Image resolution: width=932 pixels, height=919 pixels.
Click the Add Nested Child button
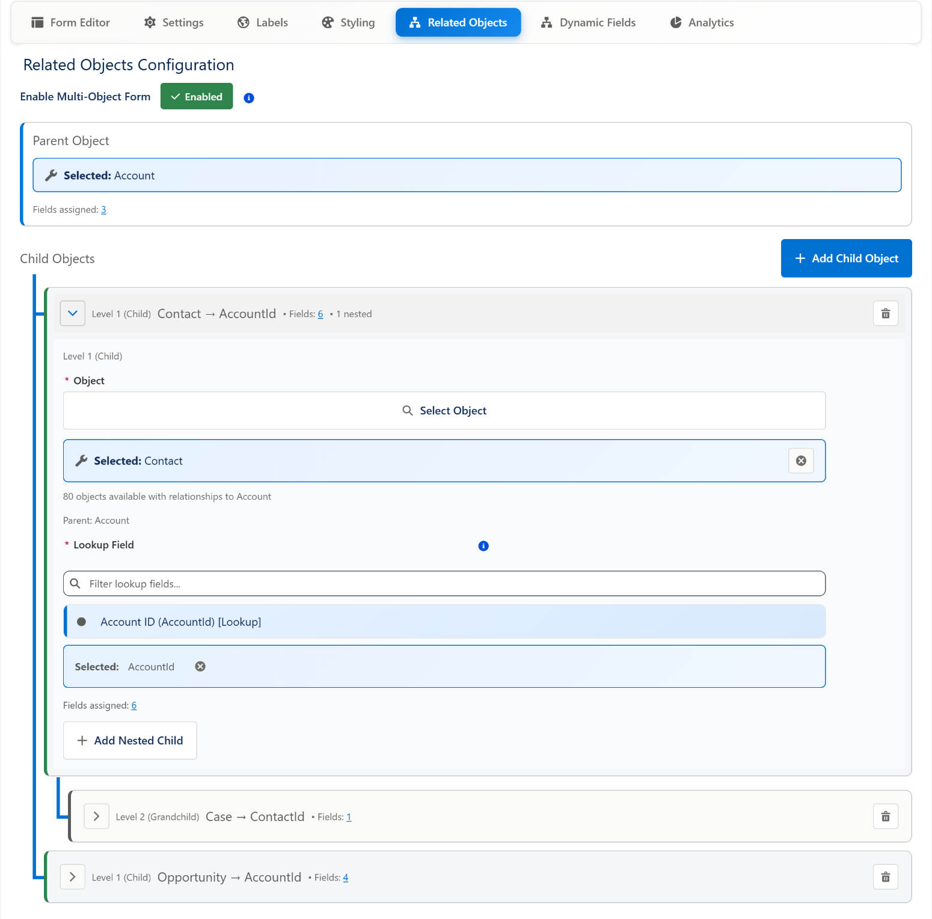tap(130, 741)
